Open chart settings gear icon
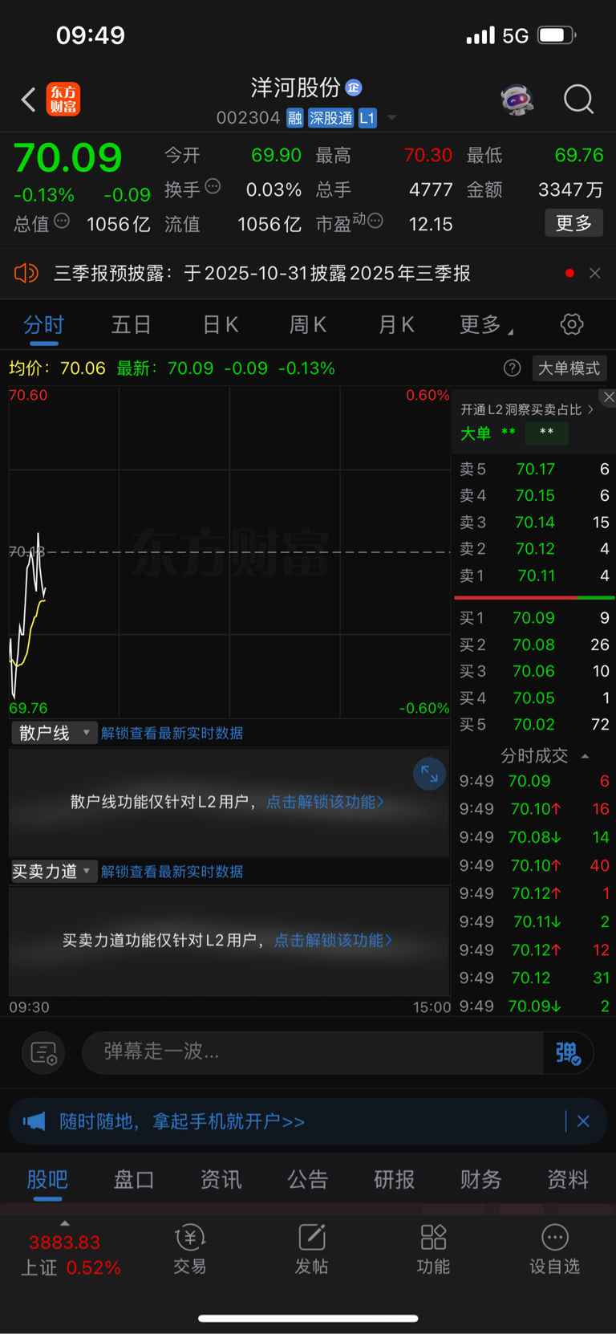Screen dimensions: 616x1334 tap(572, 325)
